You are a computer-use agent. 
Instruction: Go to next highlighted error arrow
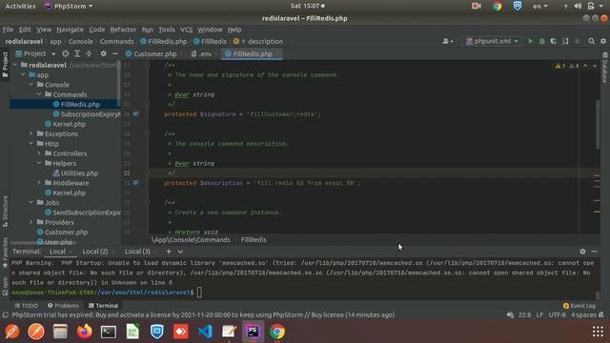[595, 66]
